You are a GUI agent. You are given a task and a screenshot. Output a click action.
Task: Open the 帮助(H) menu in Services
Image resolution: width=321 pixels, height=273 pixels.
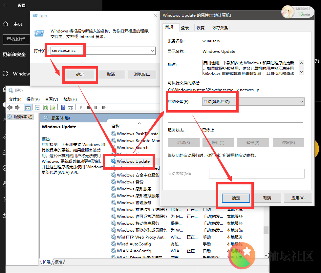point(70,99)
